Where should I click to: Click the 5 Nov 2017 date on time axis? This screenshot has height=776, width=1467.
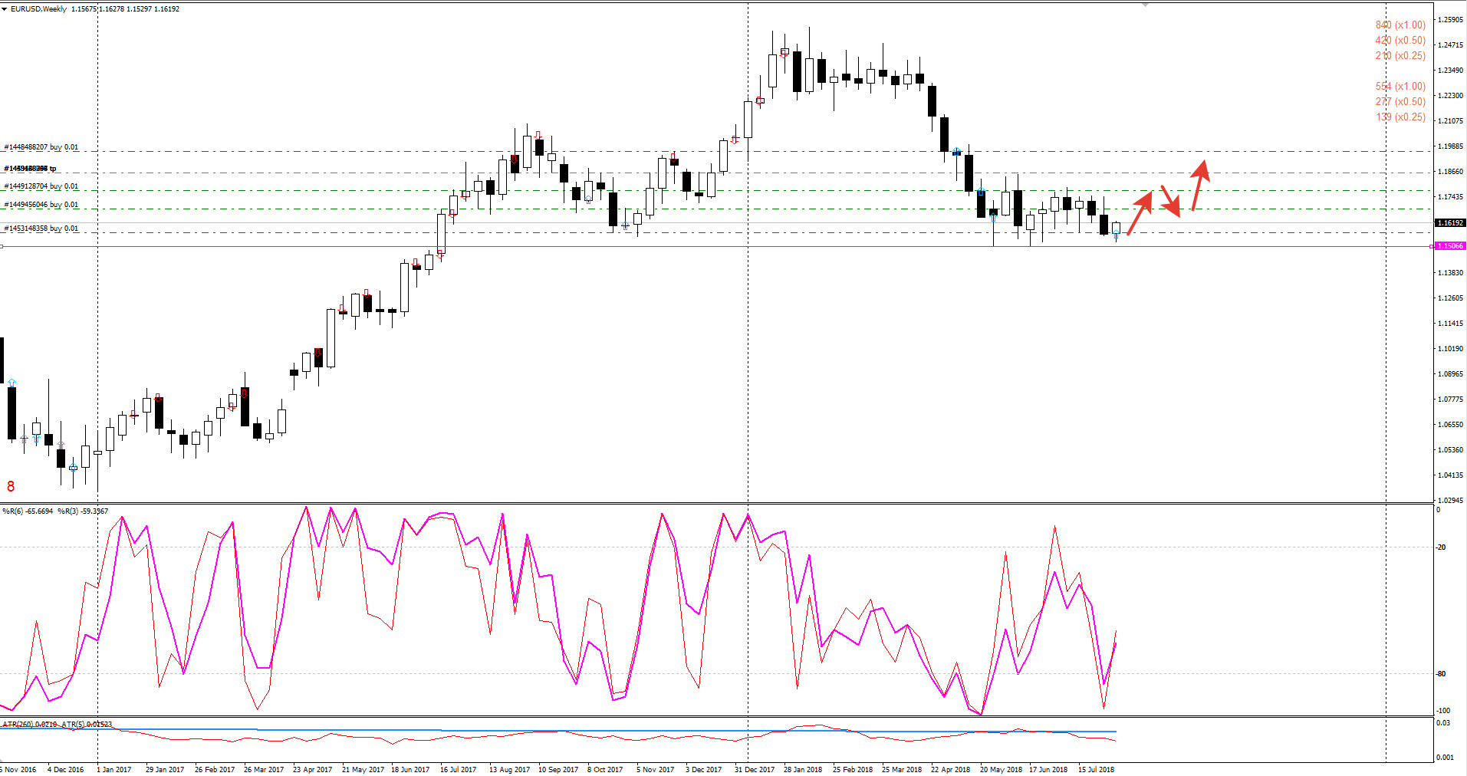[655, 769]
